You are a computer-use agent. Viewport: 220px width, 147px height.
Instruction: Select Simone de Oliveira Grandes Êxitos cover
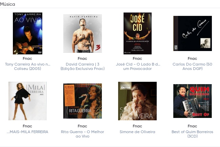[137, 101]
